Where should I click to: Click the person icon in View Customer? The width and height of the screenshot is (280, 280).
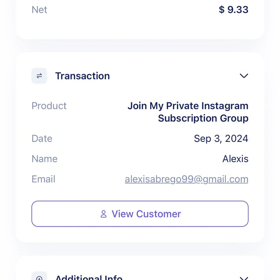tap(104, 214)
